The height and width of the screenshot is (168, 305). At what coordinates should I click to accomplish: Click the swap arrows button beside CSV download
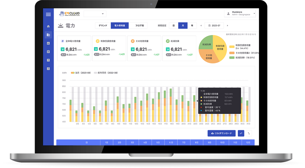[x=241, y=133]
